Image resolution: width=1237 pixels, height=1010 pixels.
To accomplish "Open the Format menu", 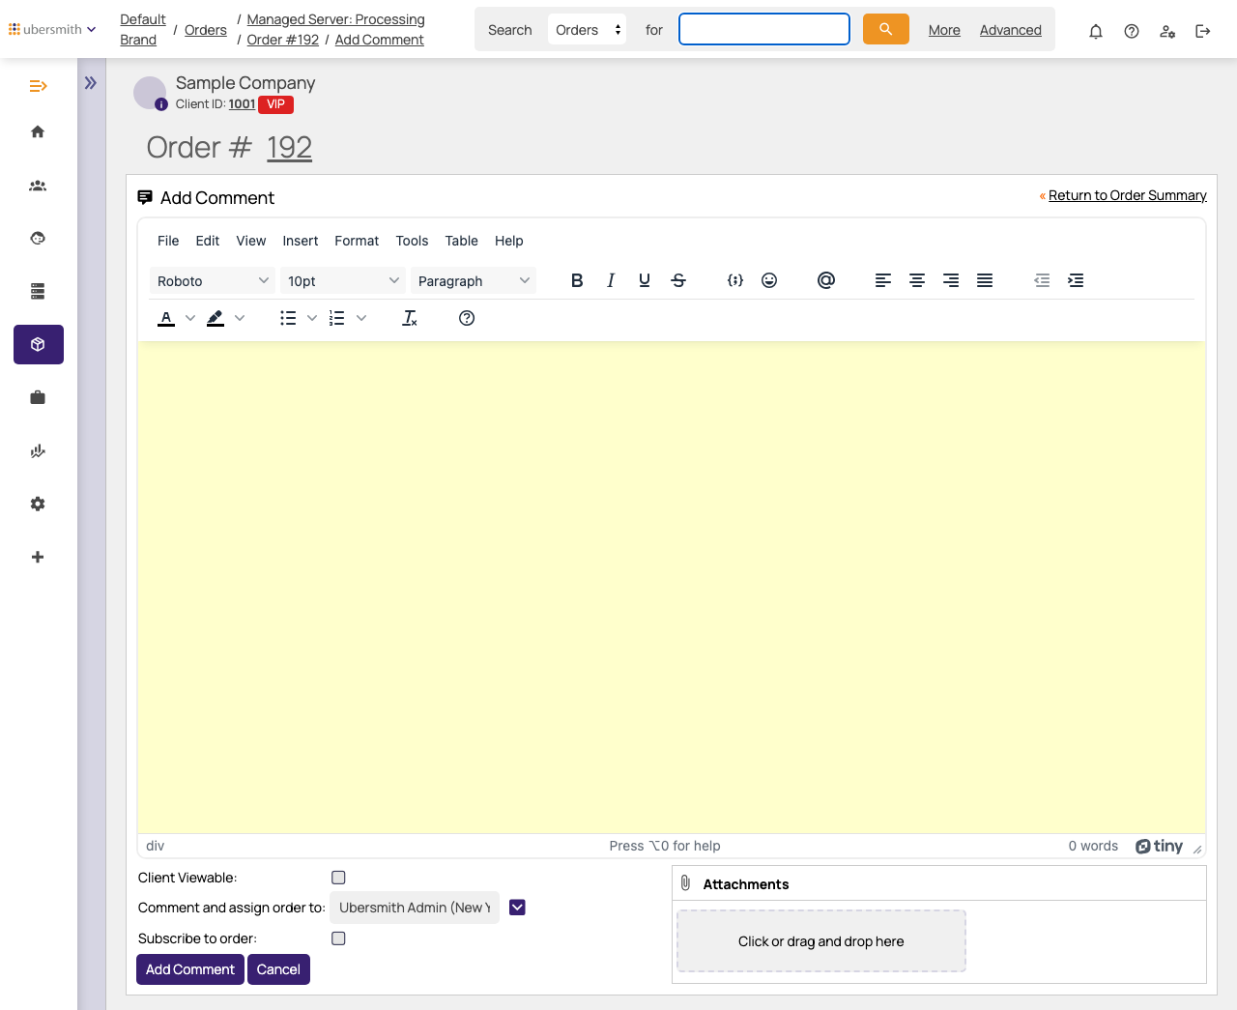I will tap(357, 241).
